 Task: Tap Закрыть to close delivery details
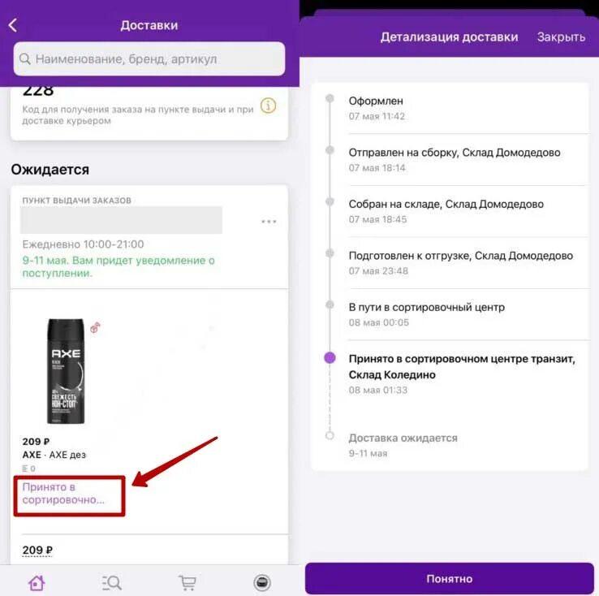(561, 37)
